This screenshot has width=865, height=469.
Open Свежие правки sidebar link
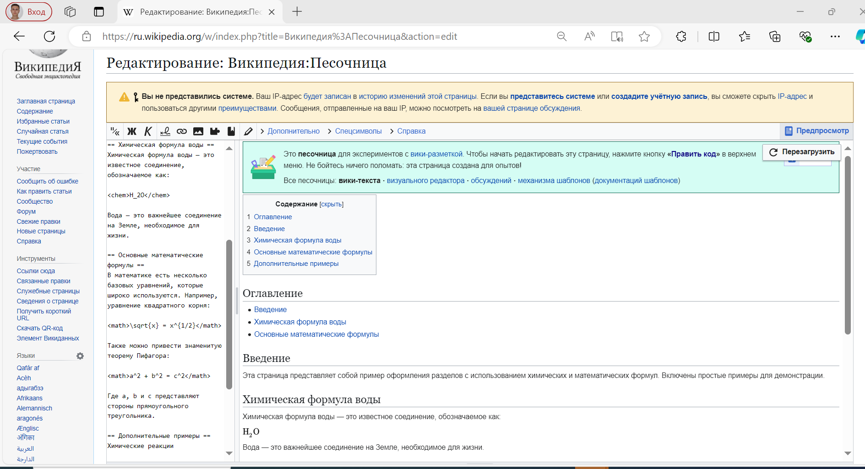(x=38, y=221)
